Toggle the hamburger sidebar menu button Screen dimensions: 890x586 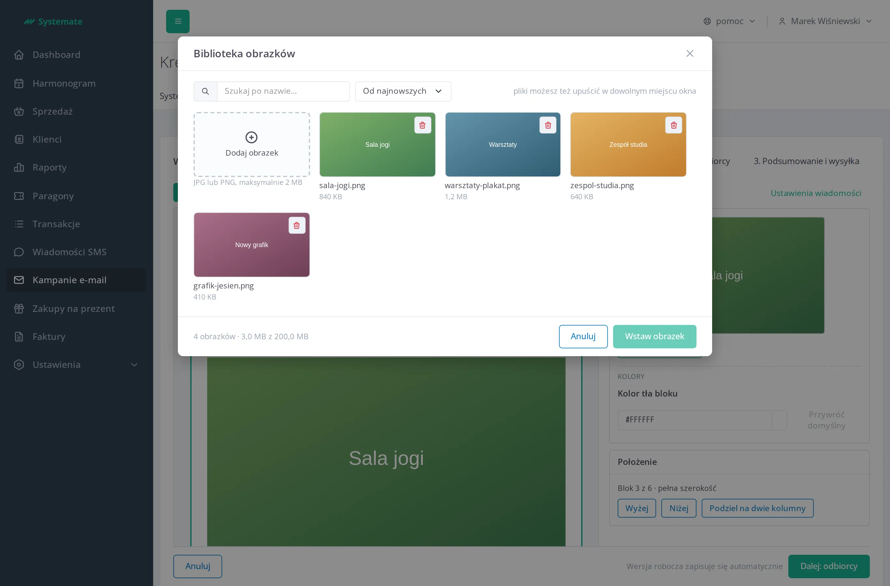(178, 21)
